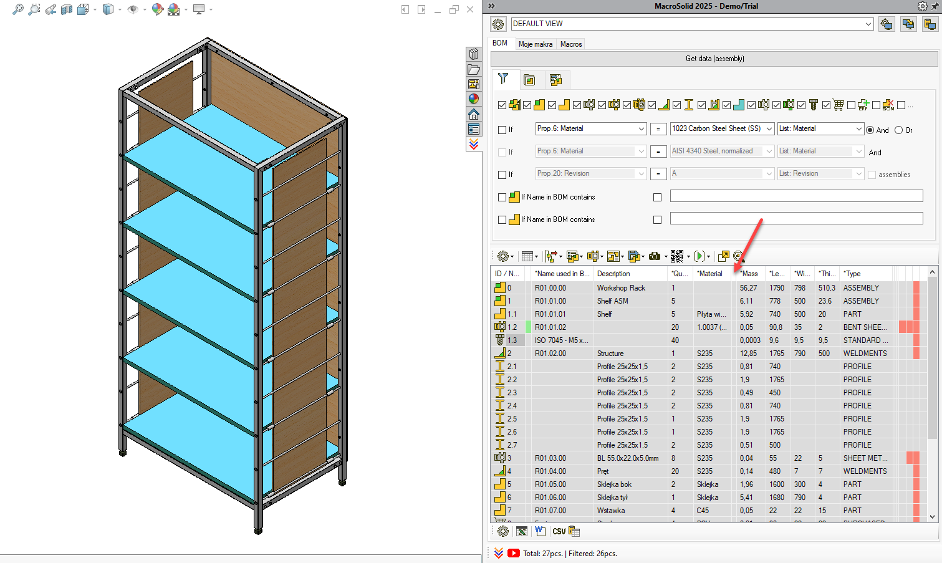The image size is (942, 563).
Task: Expand the Hide/Show Items dropdown arrow
Action: (145, 9)
